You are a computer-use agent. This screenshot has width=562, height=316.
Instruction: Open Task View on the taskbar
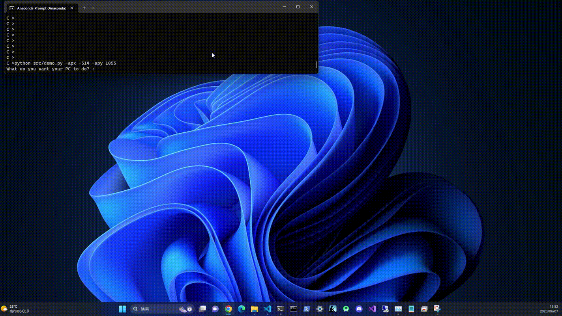[x=202, y=309]
